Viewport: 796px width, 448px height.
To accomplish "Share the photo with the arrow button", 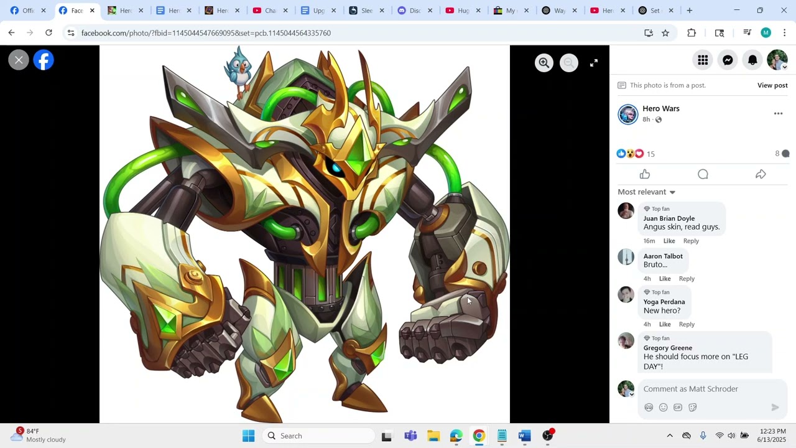I will point(761,174).
